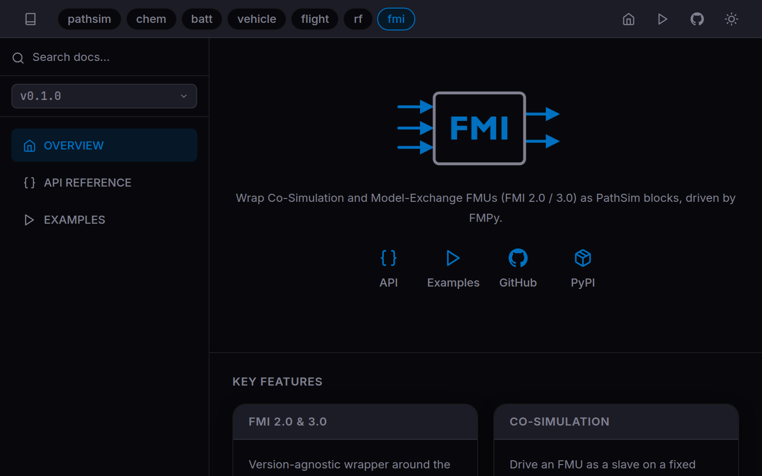Open the FMI 2.0 & 3.0 feature card
The image size is (762, 476).
[355, 440]
